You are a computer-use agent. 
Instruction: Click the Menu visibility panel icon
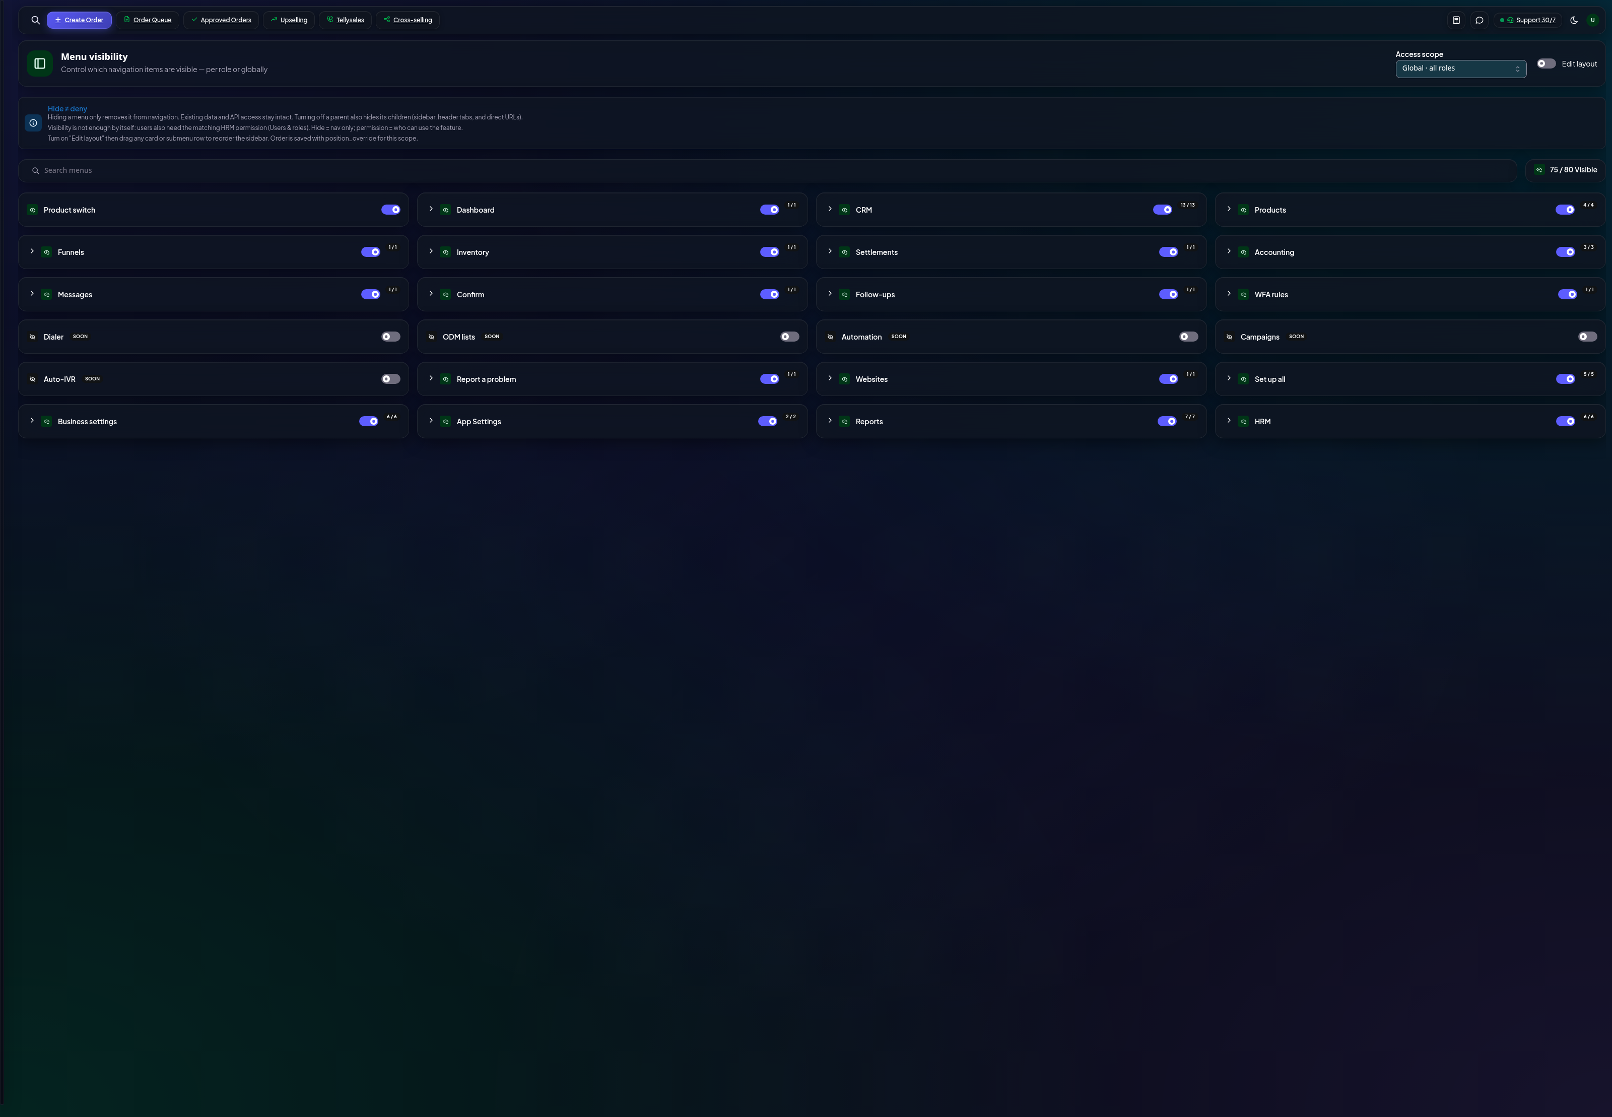[x=40, y=63]
